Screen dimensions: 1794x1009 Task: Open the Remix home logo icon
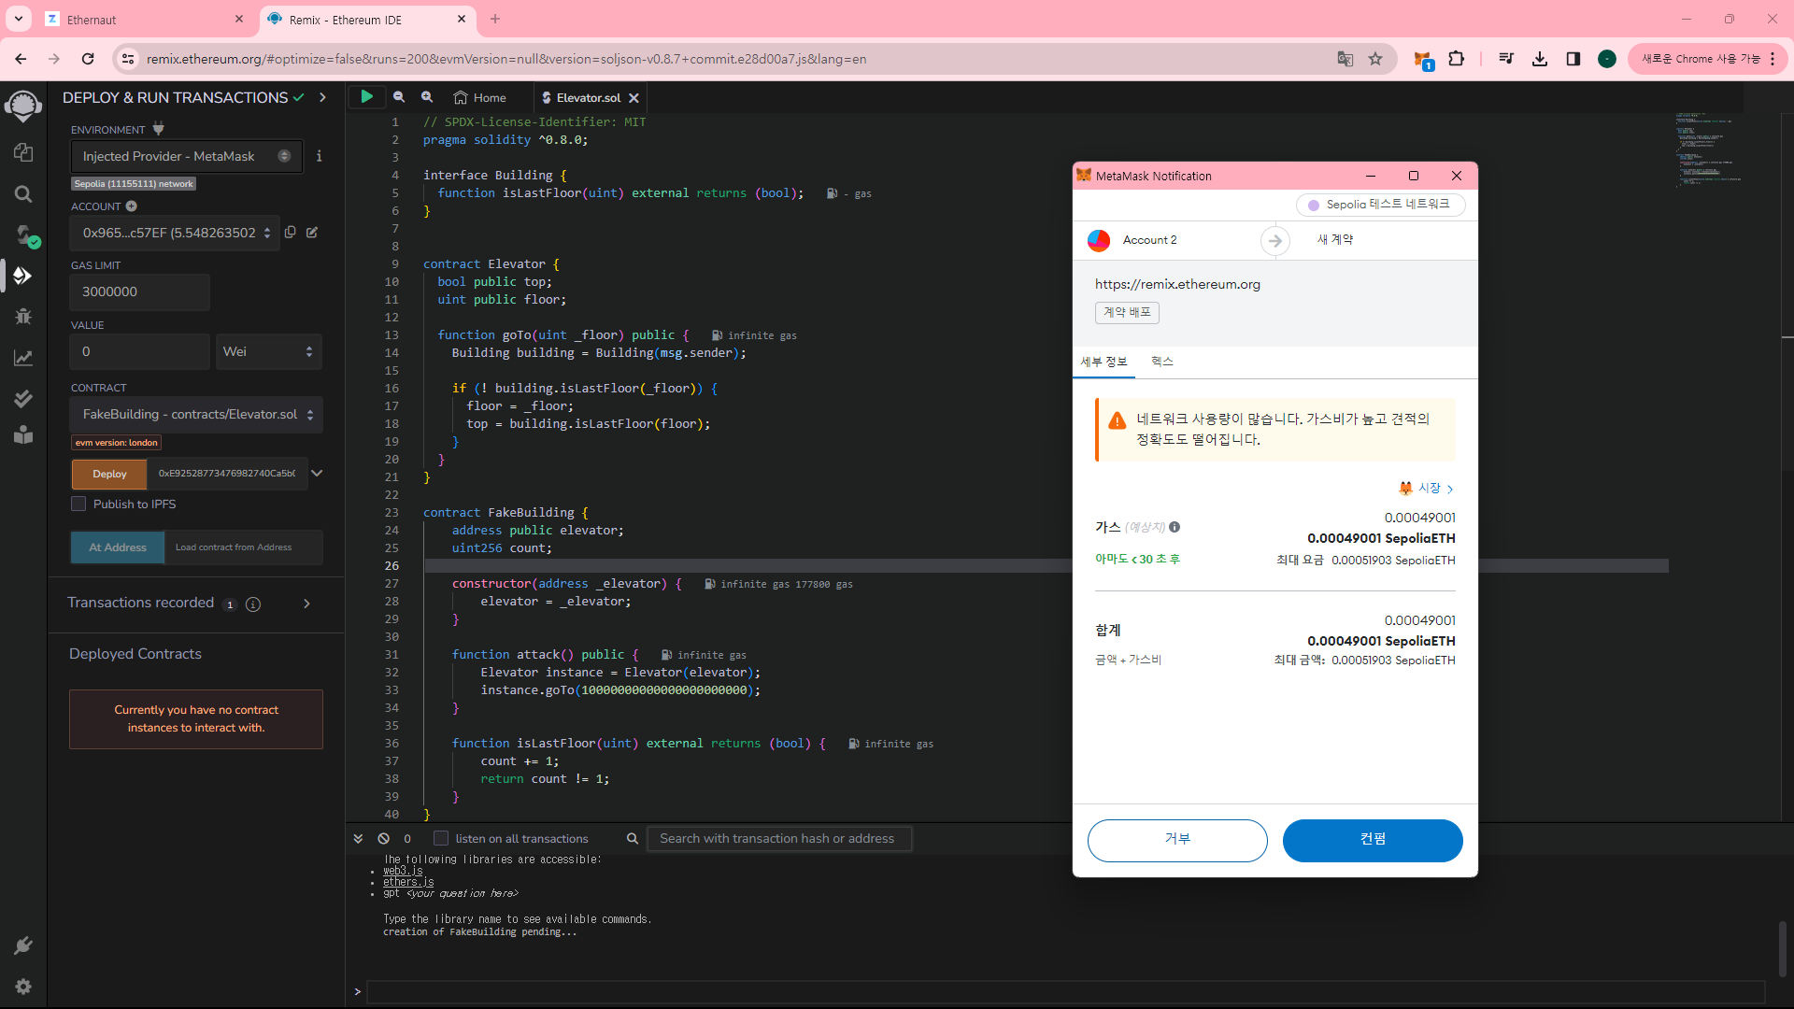pyautogui.click(x=23, y=106)
